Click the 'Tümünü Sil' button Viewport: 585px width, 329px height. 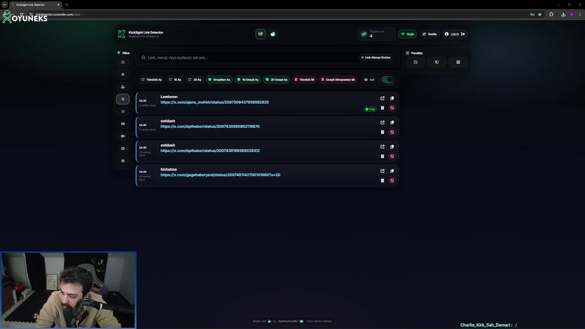pos(304,80)
